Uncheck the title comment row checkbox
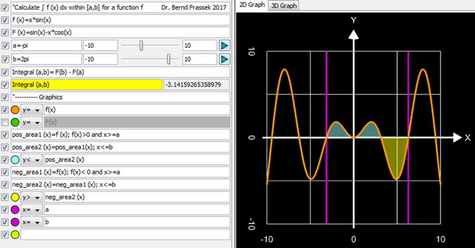Viewport: 475px width, 248px height. click(x=5, y=7)
